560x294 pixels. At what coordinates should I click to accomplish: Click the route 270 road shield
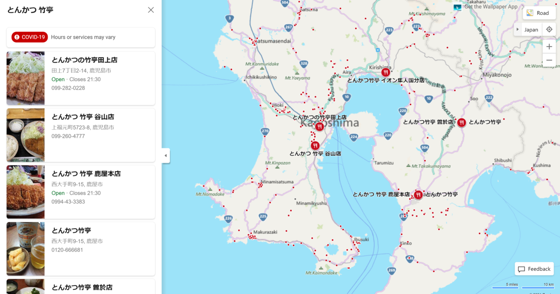click(x=265, y=131)
